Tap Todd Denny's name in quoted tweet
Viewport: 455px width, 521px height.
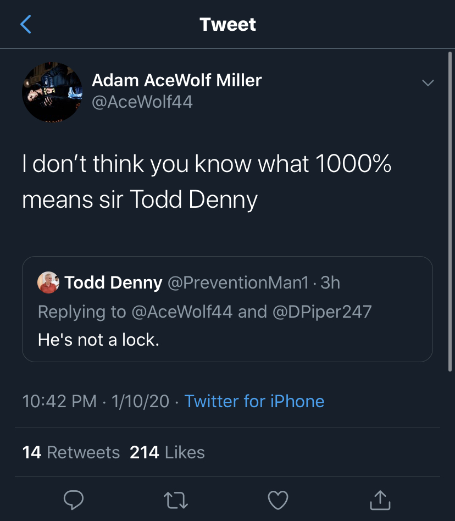(x=113, y=282)
